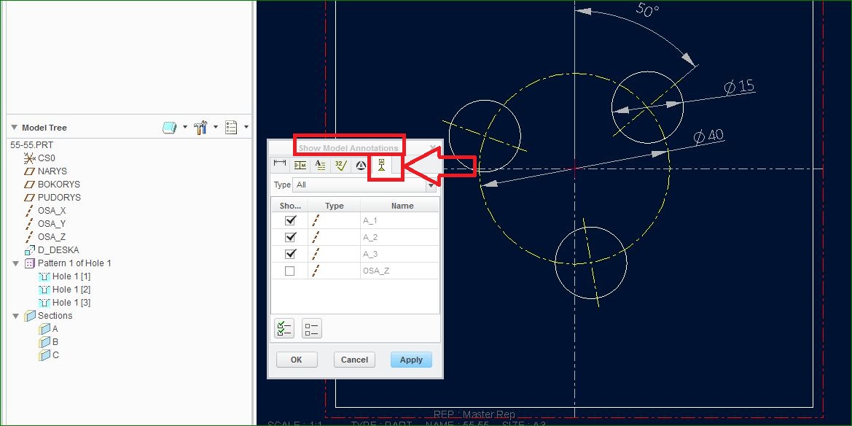Open the dropdown arrow beside the list icon
852x426 pixels.
tap(246, 128)
